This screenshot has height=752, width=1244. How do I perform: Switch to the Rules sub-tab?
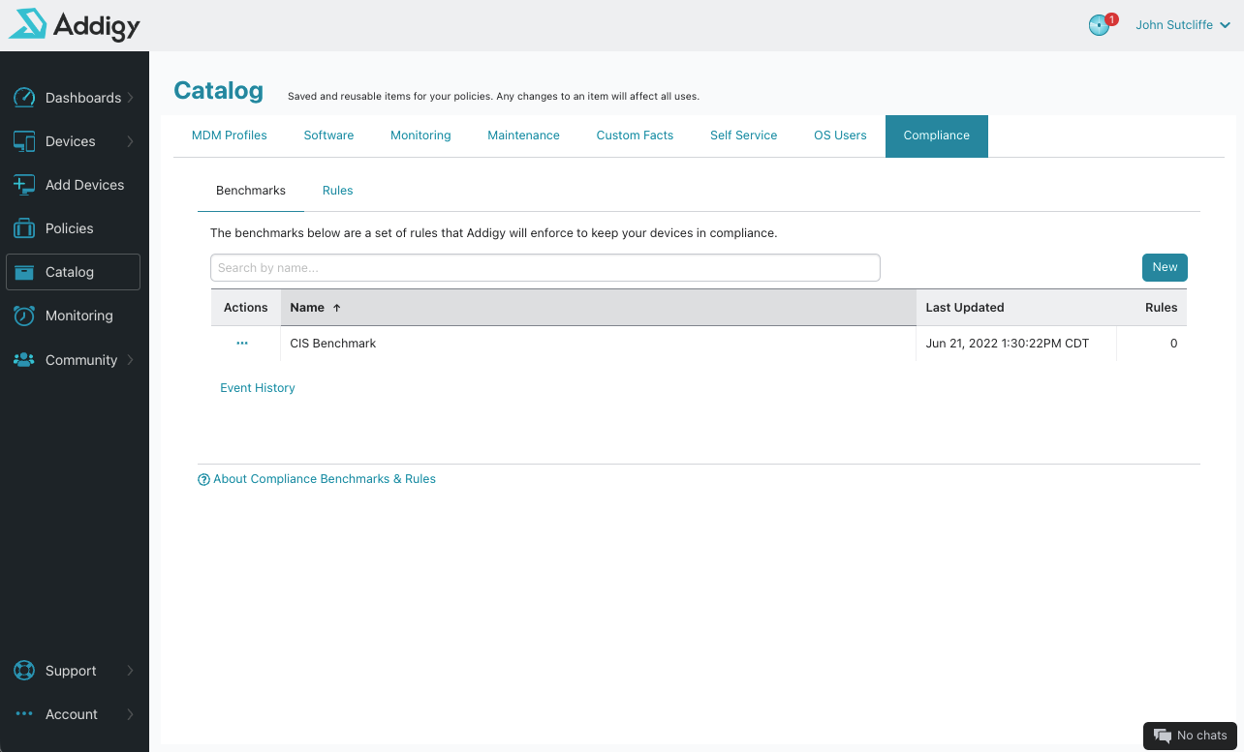point(337,191)
